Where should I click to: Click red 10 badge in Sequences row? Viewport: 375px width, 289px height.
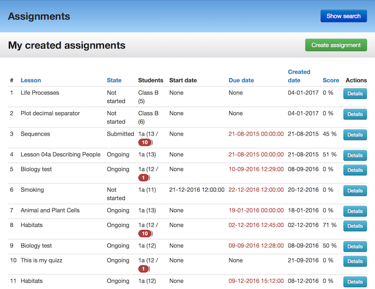pos(145,142)
